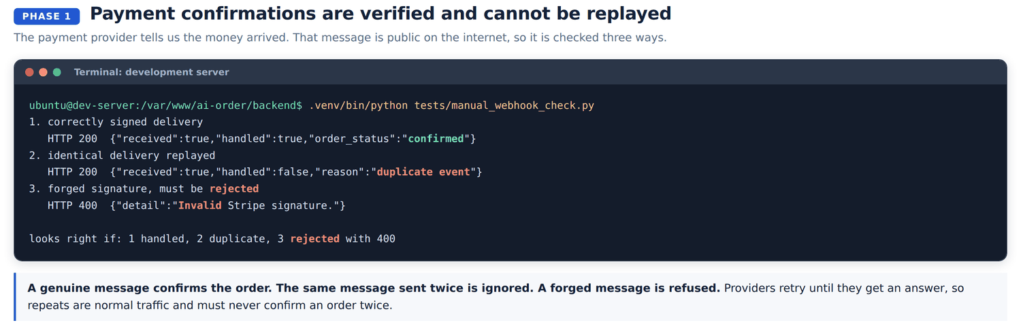The image size is (1021, 327).
Task: Click the manual_webhook_check.py script path
Action: click(504, 105)
